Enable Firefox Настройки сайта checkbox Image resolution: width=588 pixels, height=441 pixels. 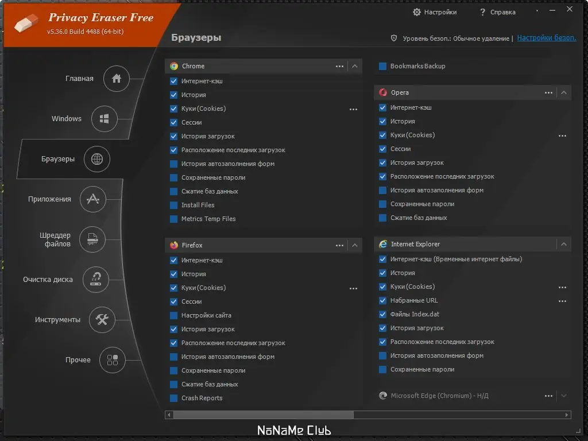[174, 315]
